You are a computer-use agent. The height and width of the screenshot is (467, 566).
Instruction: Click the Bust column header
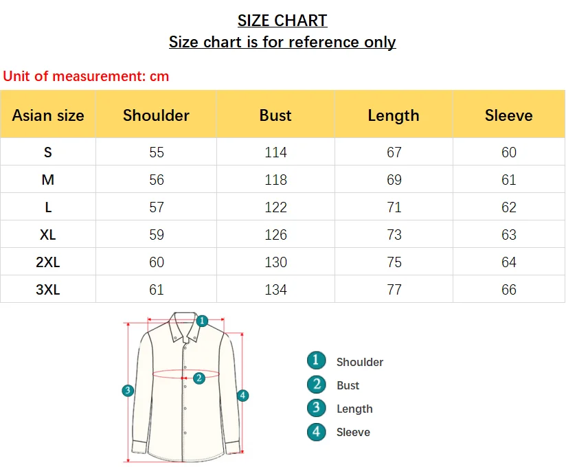[275, 115]
